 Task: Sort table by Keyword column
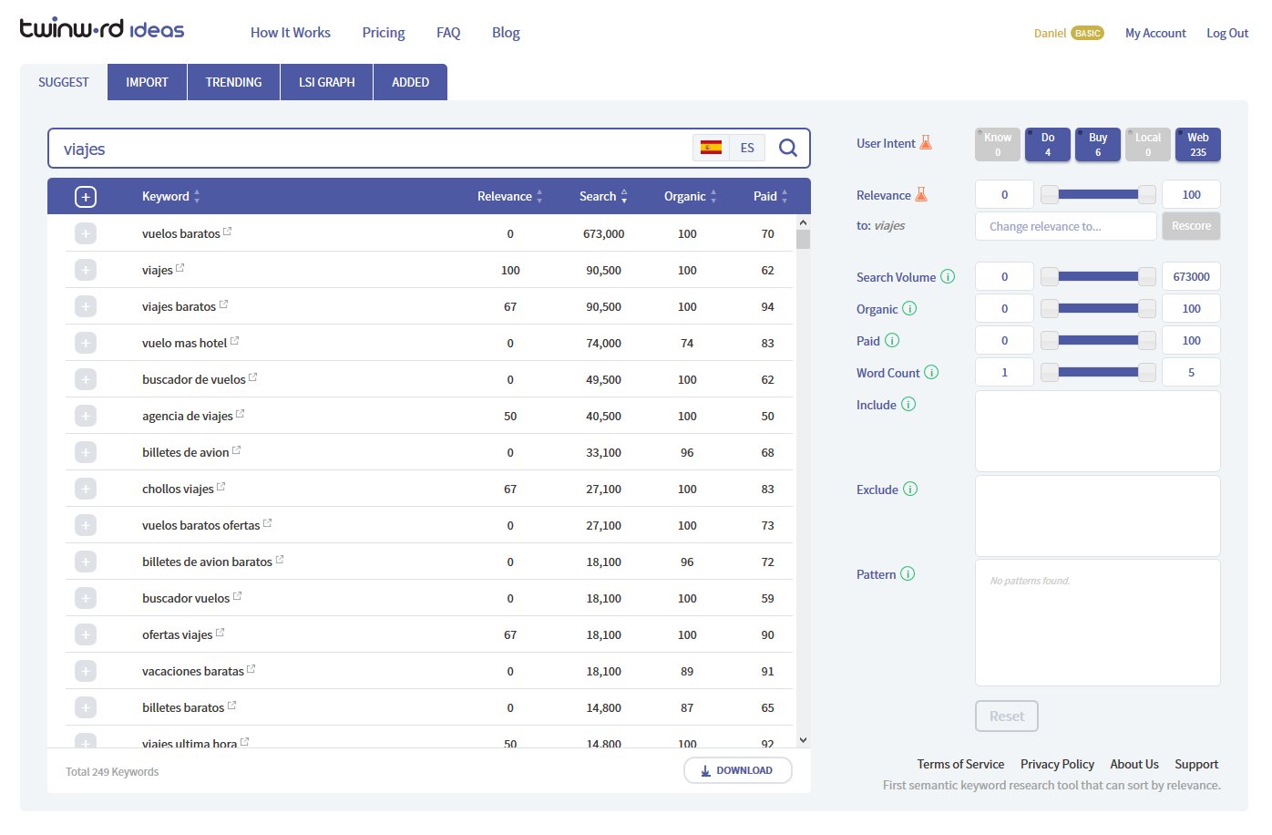tap(170, 196)
